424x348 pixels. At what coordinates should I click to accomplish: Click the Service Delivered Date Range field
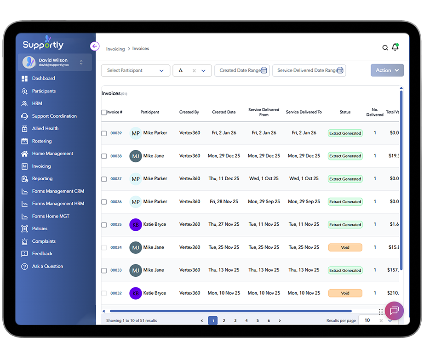coord(309,70)
